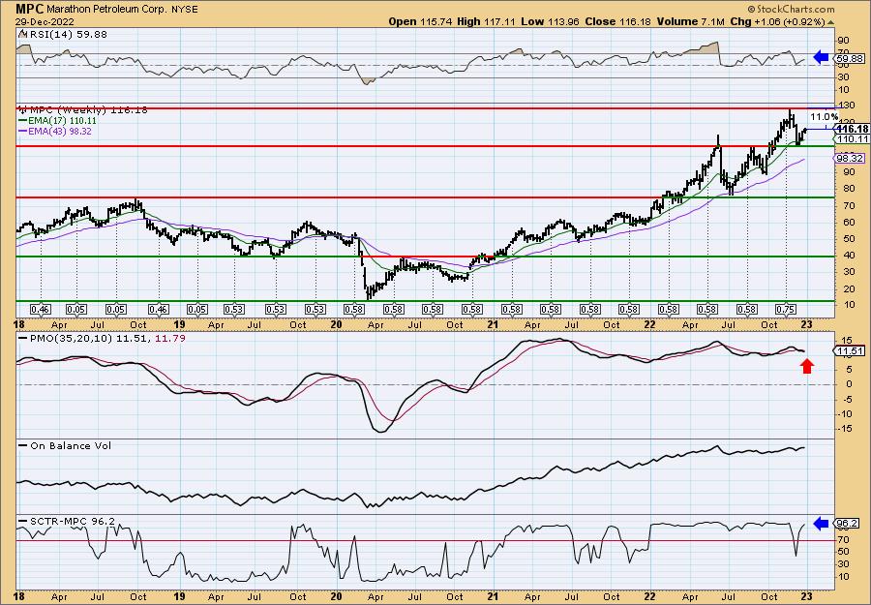Screen dimensions: 871x605
Task: Click the 59.88 RSI value tag on axis
Action: pyautogui.click(x=850, y=58)
